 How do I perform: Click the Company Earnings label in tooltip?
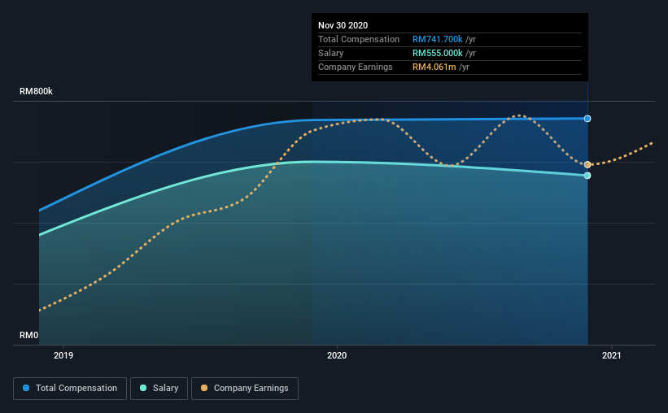tap(356, 67)
